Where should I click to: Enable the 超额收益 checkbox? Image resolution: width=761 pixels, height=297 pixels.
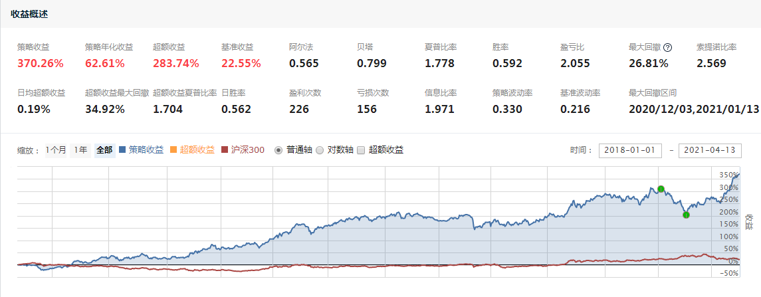[361, 150]
